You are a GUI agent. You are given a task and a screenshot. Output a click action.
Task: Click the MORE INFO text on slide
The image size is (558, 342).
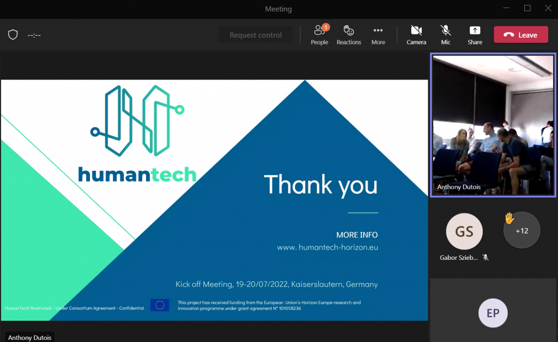[357, 235]
